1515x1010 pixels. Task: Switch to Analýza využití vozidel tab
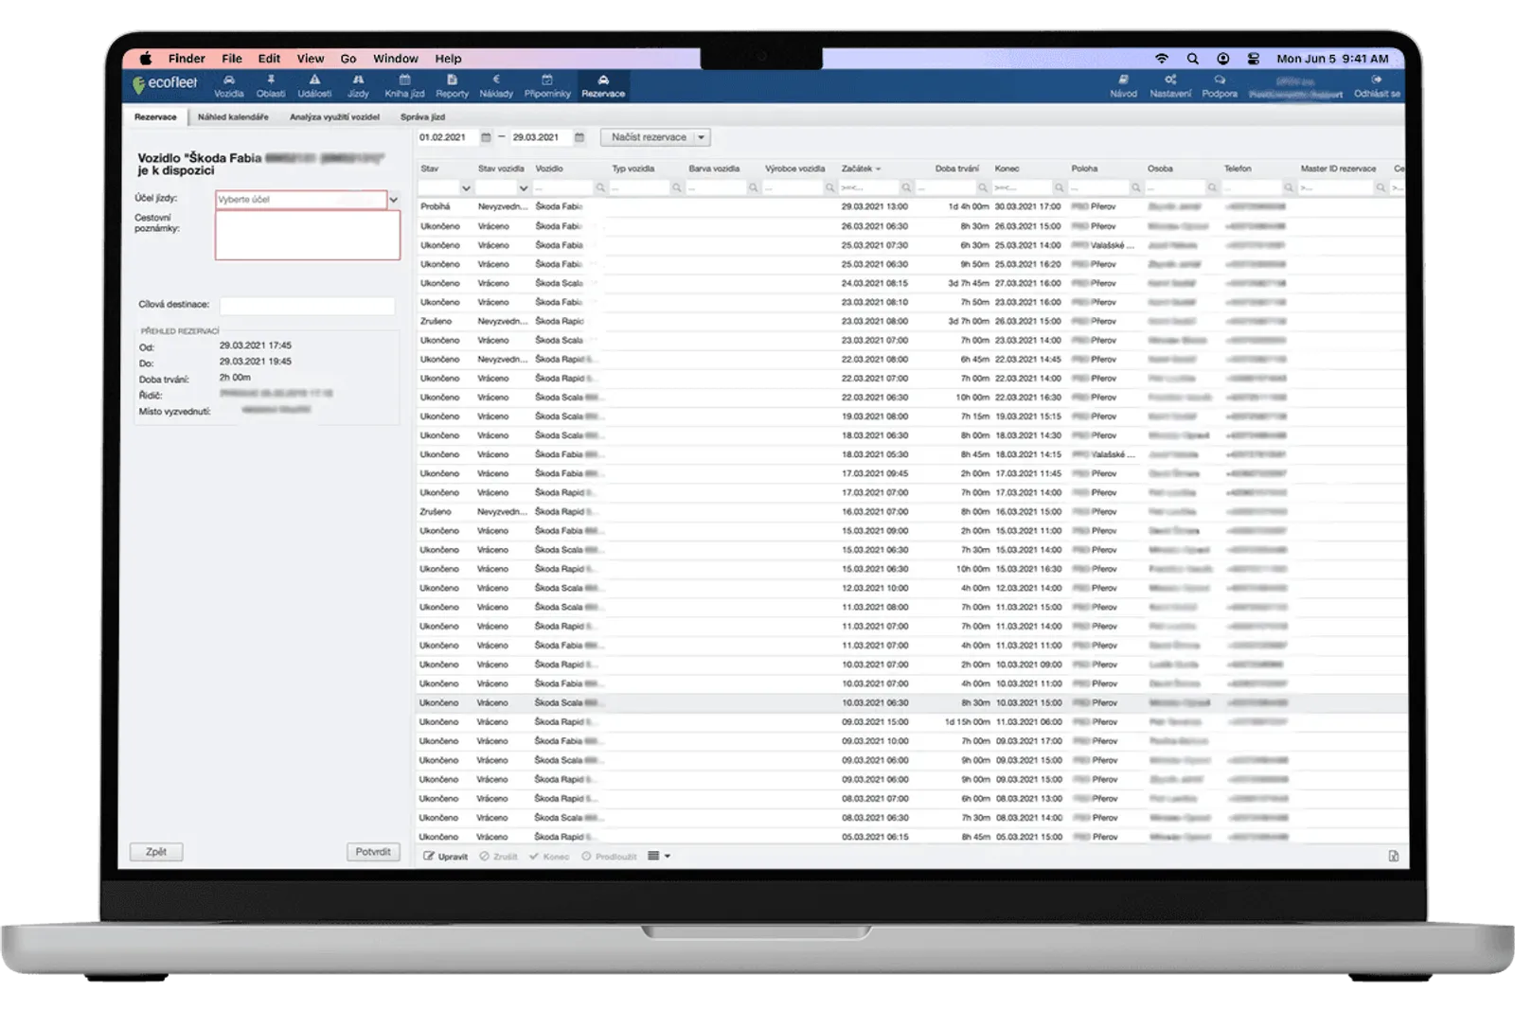pos(334,117)
